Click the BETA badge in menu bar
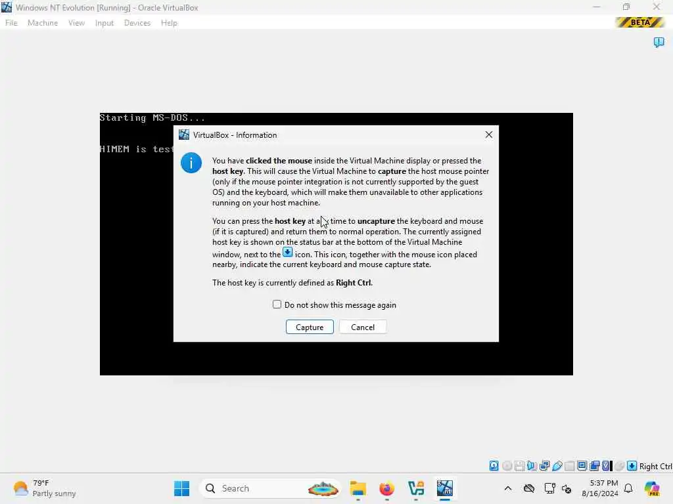Image resolution: width=673 pixels, height=504 pixels. [x=640, y=22]
